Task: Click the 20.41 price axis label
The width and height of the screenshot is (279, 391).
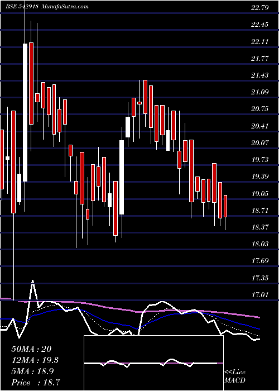Action: click(260, 126)
